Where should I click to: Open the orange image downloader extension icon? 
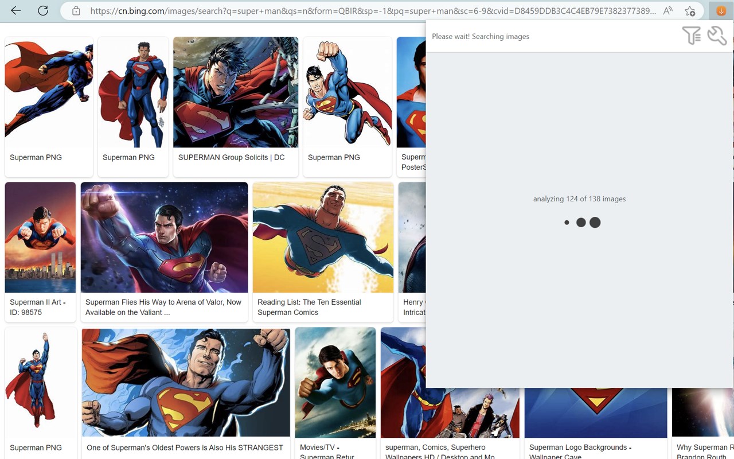[721, 11]
